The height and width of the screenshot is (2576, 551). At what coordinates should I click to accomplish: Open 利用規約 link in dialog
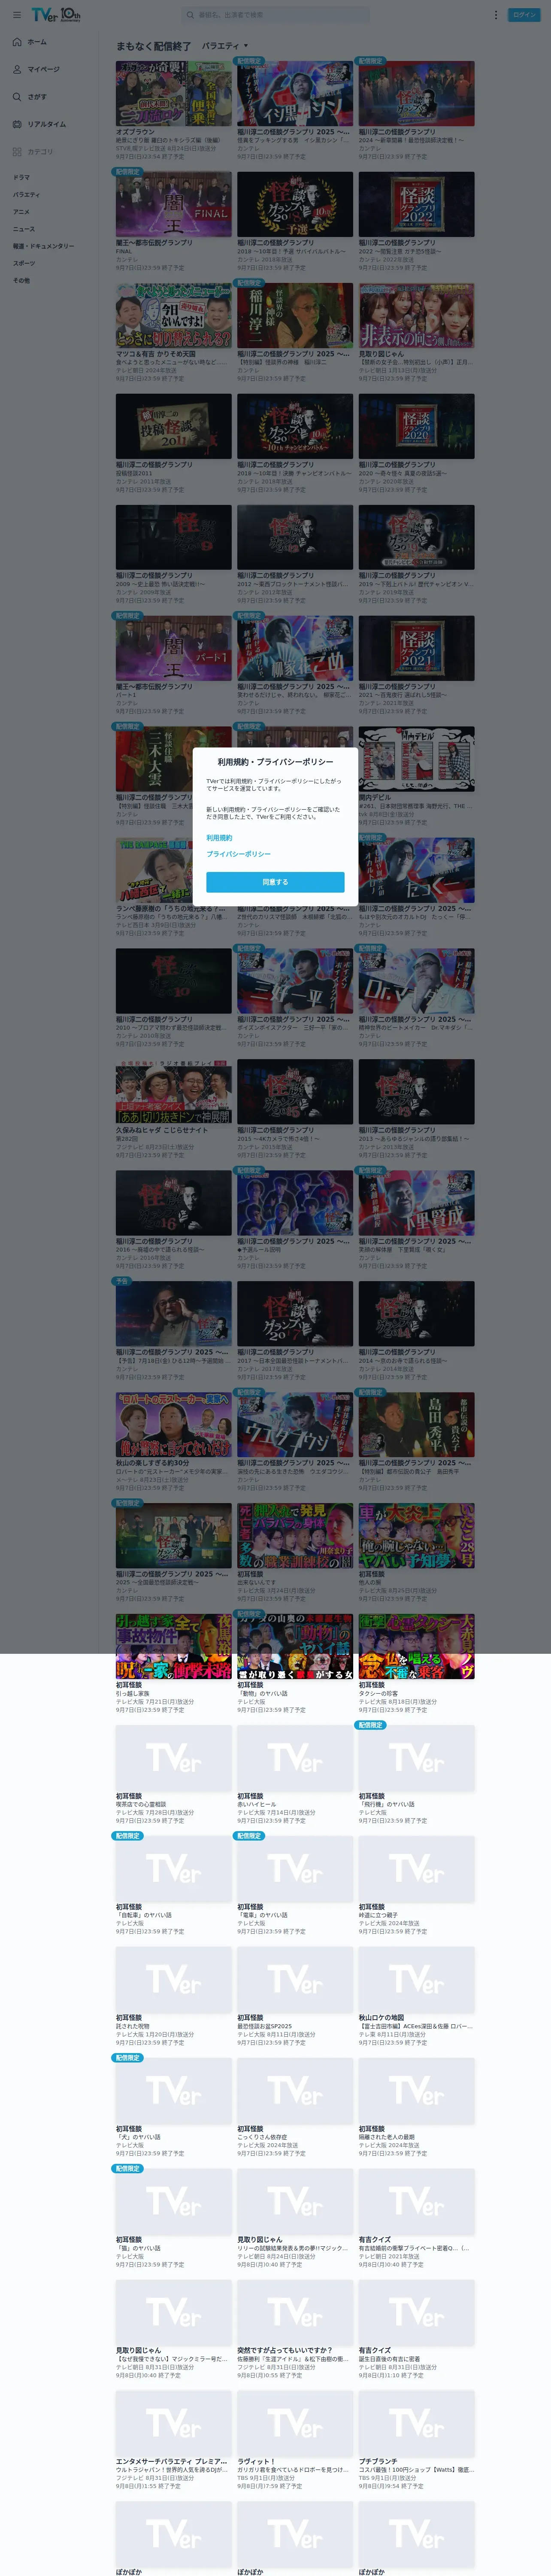(219, 838)
